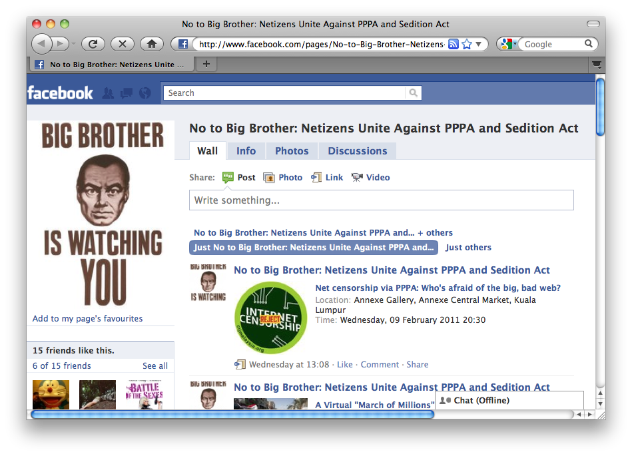The image size is (632, 456).
Task: Open the back/forward history dropdown arrow
Action: point(73,44)
